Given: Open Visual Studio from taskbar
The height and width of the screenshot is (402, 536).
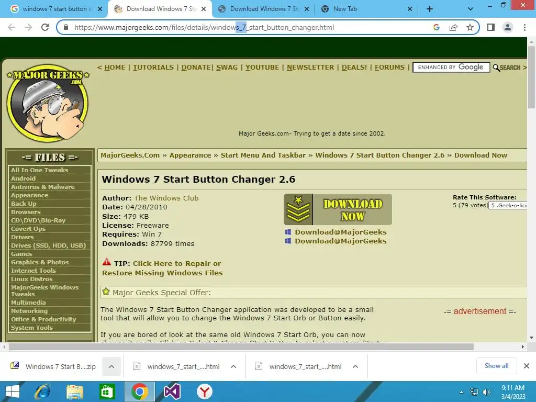Looking at the screenshot, I should pos(172,392).
